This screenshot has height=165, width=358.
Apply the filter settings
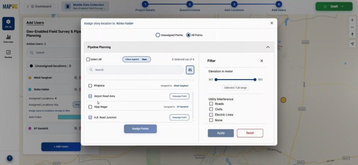click(x=221, y=133)
